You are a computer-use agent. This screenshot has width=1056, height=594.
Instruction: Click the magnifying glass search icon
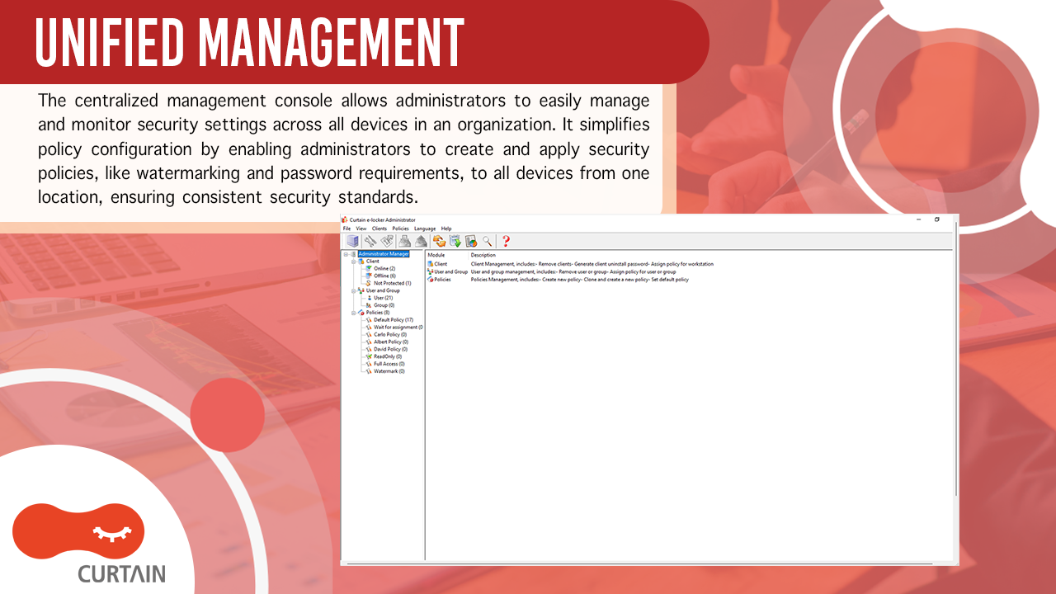[488, 241]
